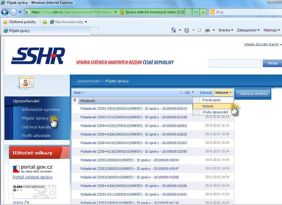Stop loading with the red X icon

tap(203, 12)
